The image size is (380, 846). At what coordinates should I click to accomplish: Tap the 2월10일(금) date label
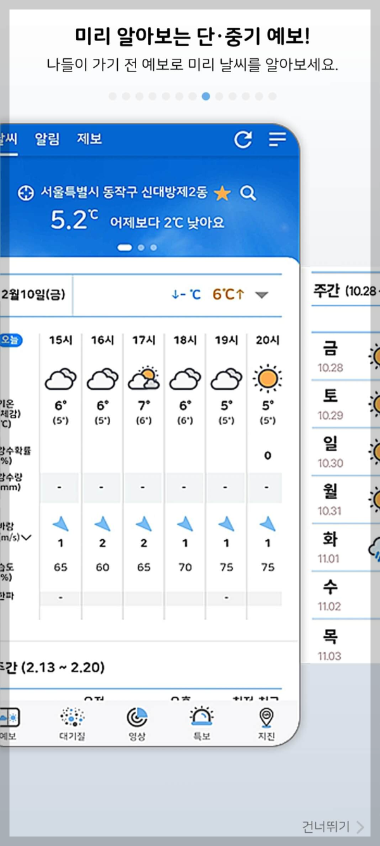click(x=34, y=294)
